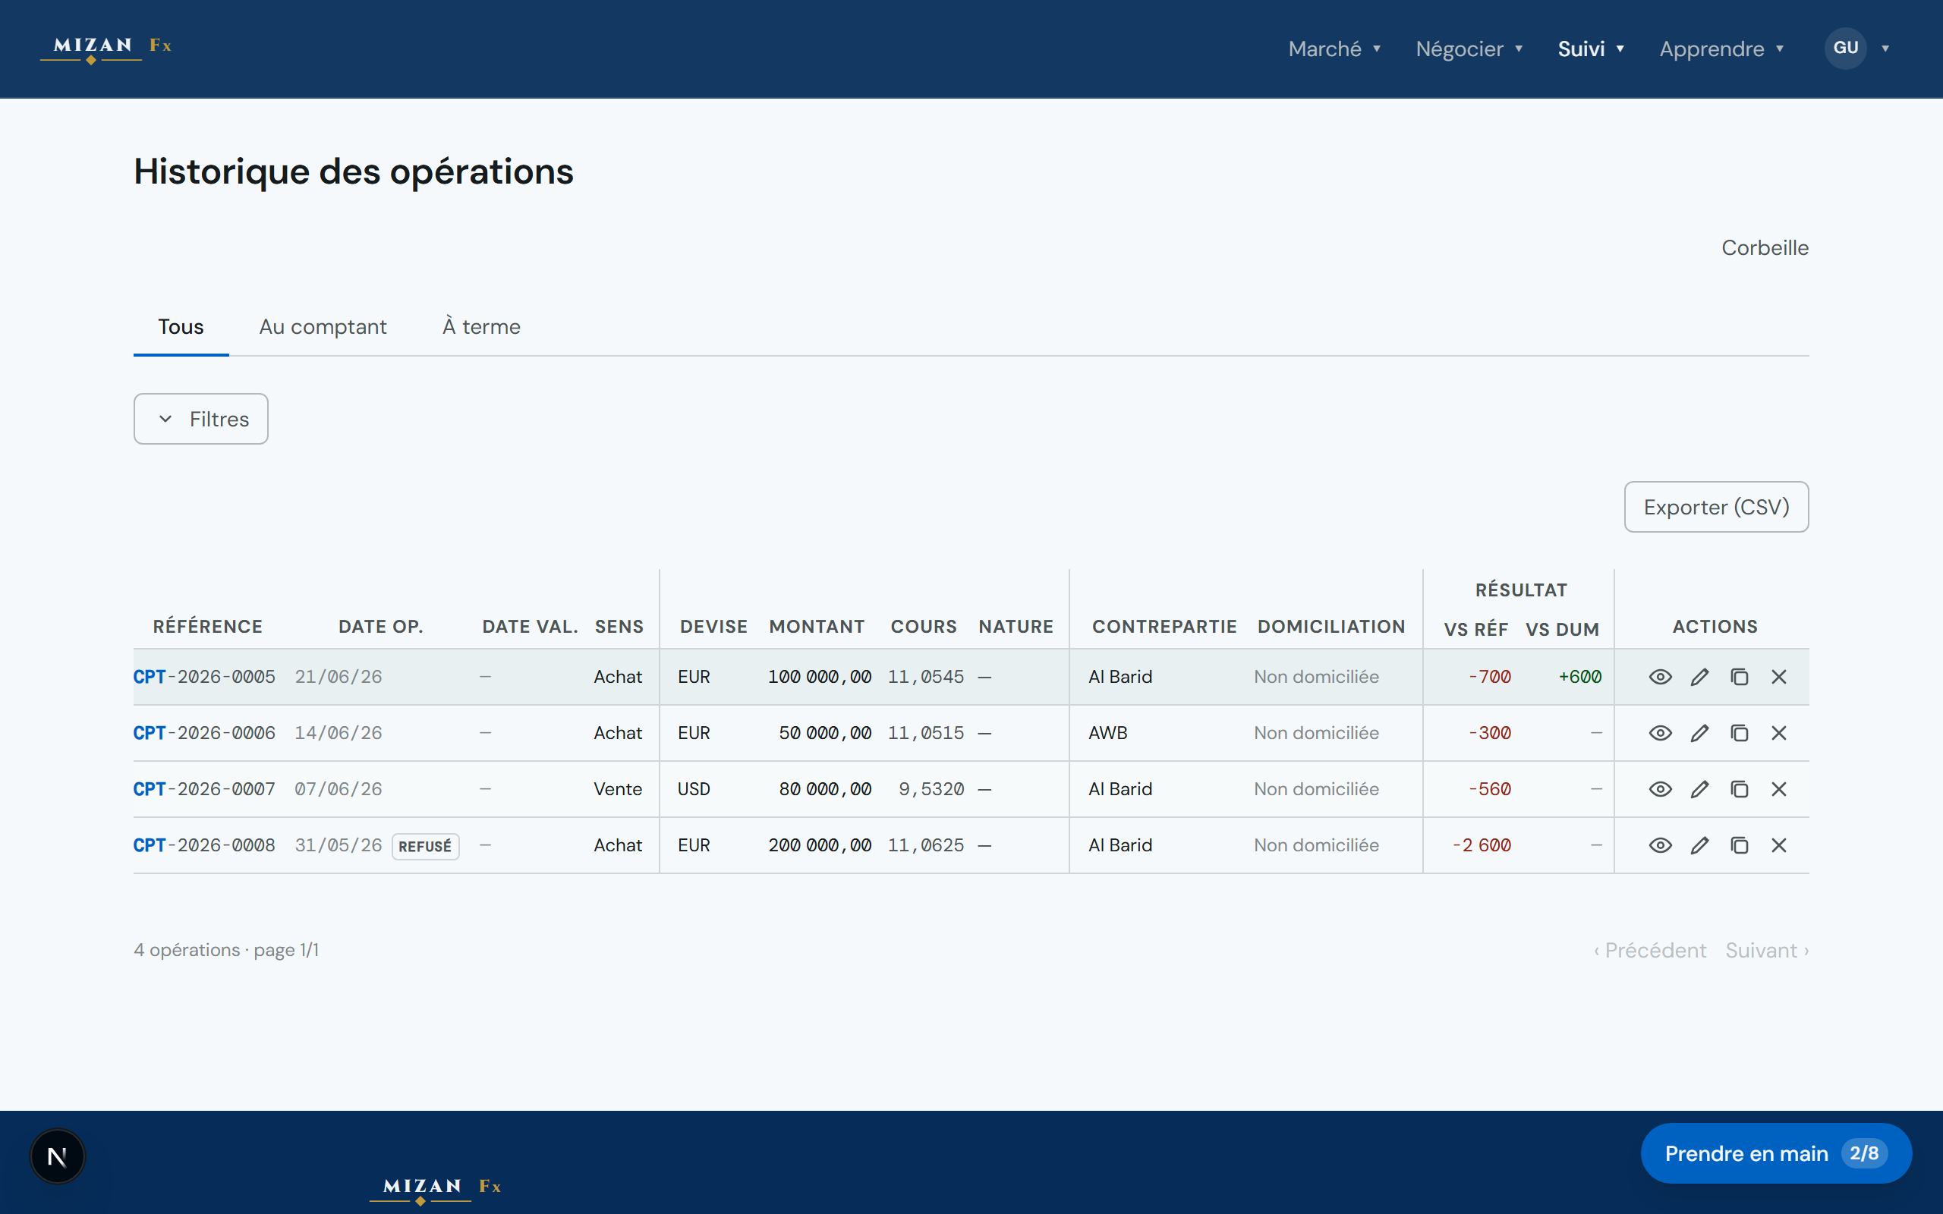The height and width of the screenshot is (1214, 1943).
Task: Select the À terme tab
Action: pos(481,327)
